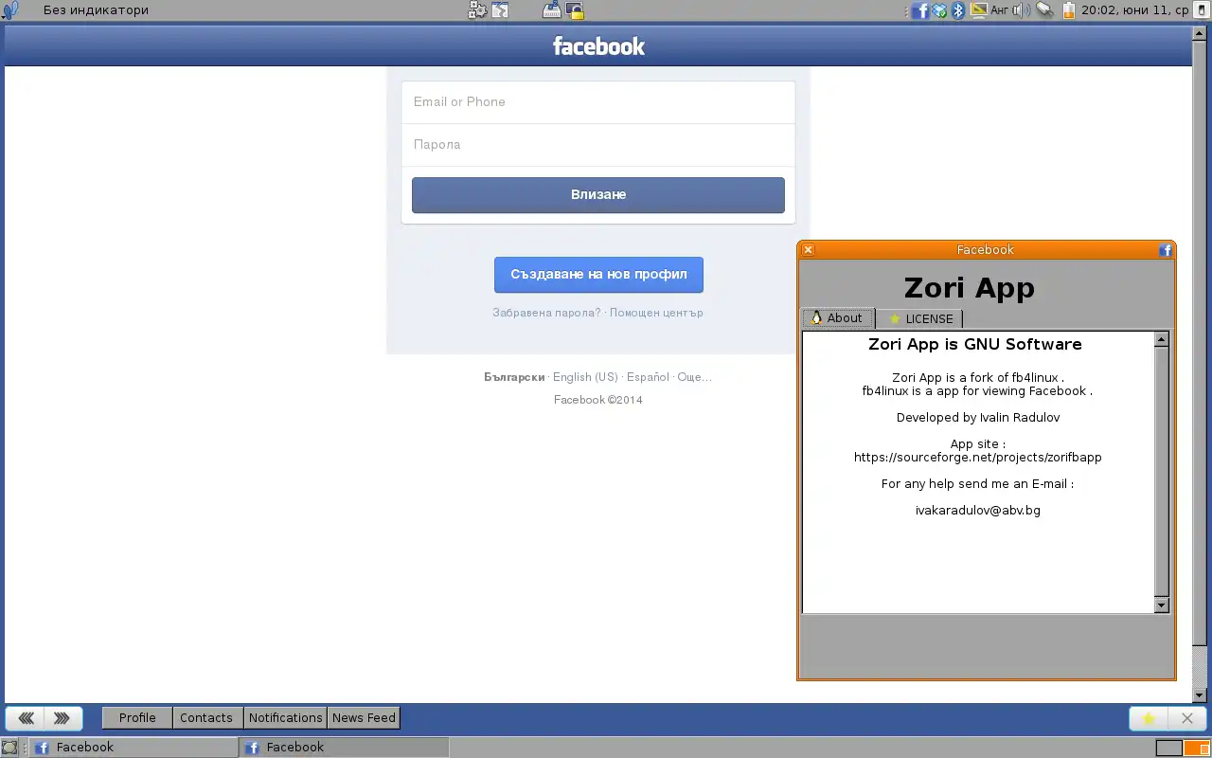Viewport: 1212px width, 758px height.
Task: Open the settings gears launcher in top panel
Action: point(477,10)
